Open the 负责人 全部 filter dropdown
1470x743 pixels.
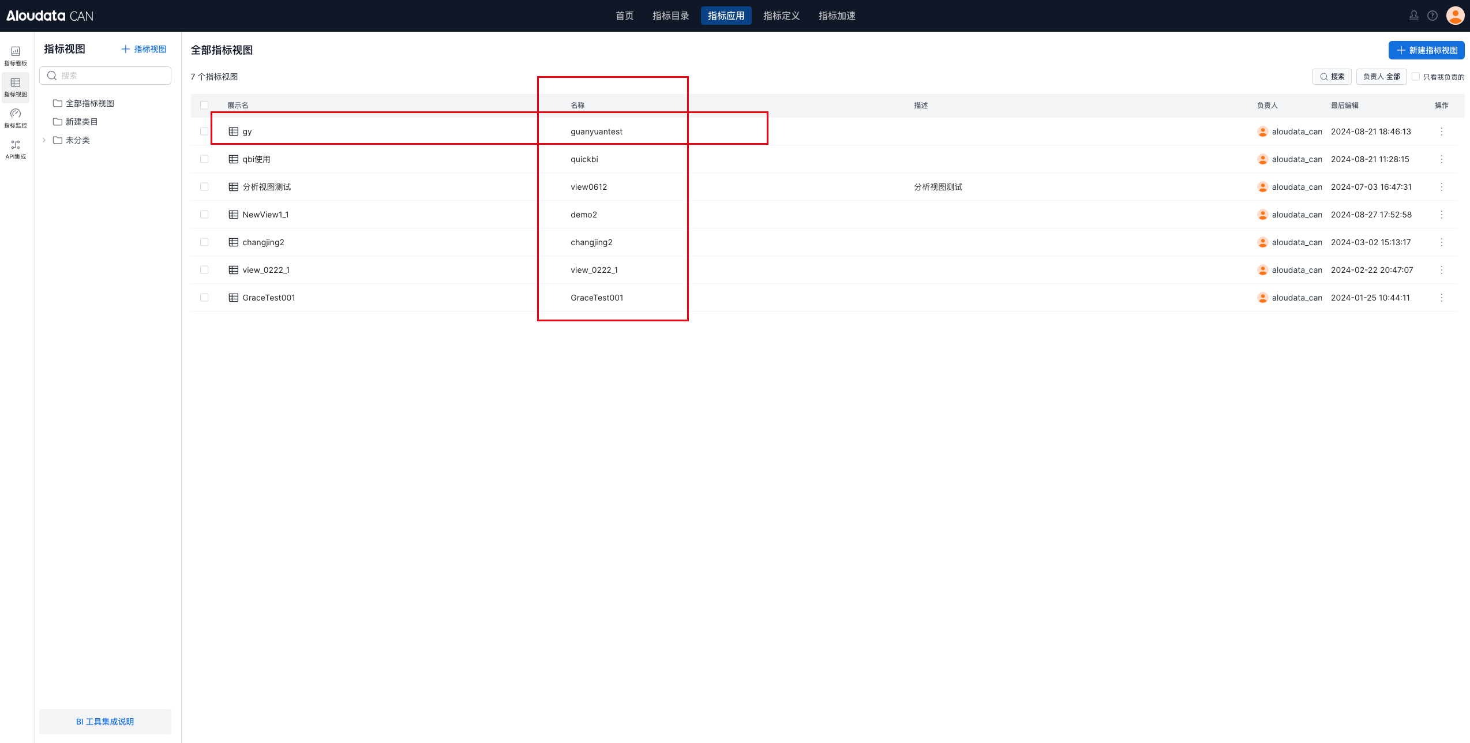(1381, 77)
